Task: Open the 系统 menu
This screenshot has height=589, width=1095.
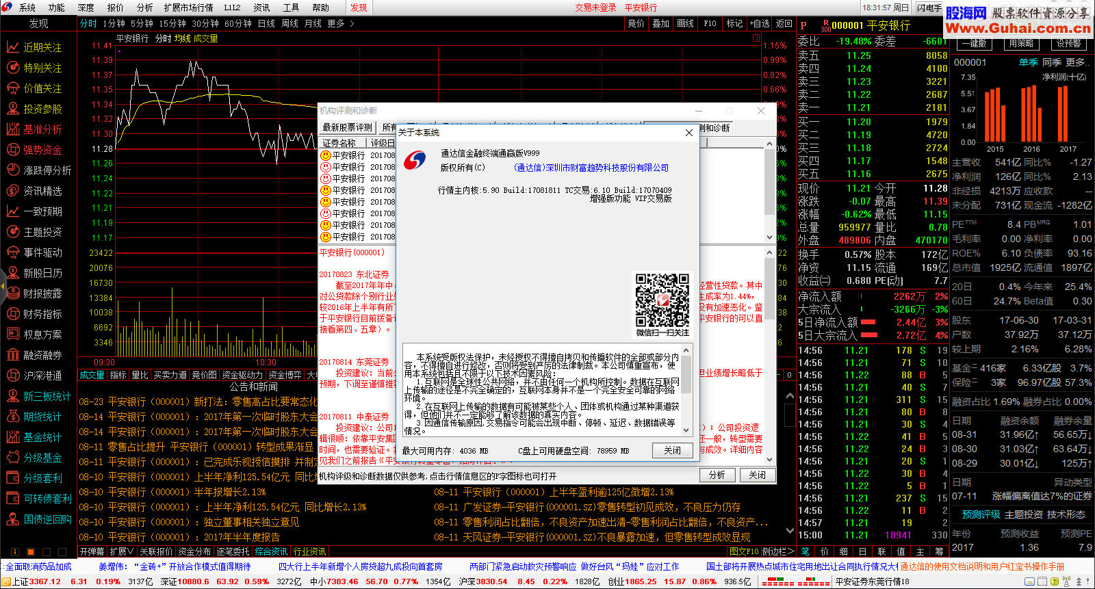Action: pyautogui.click(x=27, y=8)
